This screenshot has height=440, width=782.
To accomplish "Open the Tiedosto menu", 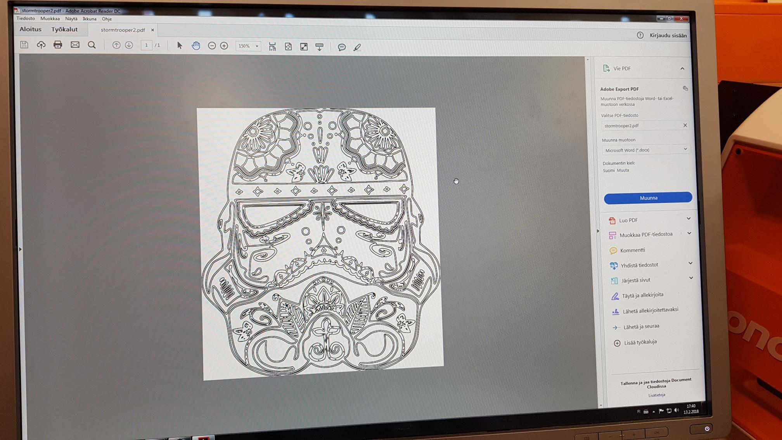I will (26, 18).
